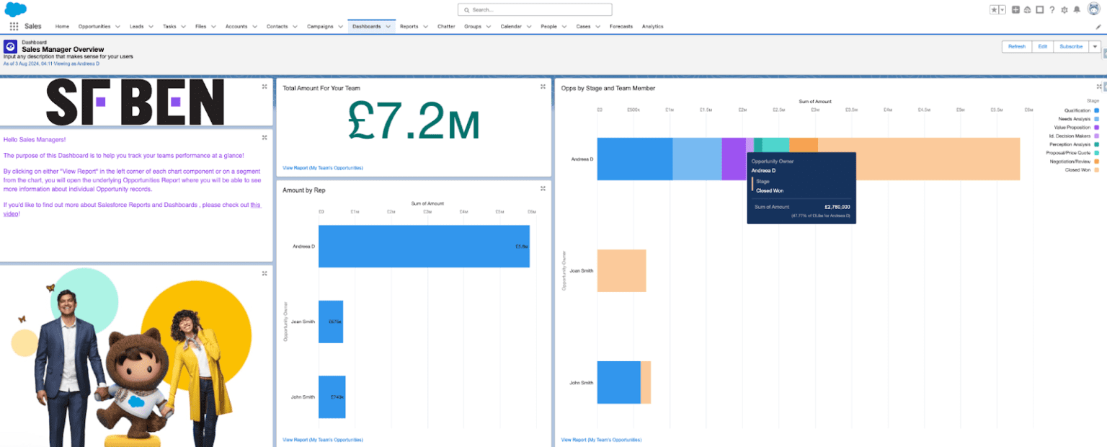Open the Notifications bell
The image size is (1107, 447).
[1077, 9]
